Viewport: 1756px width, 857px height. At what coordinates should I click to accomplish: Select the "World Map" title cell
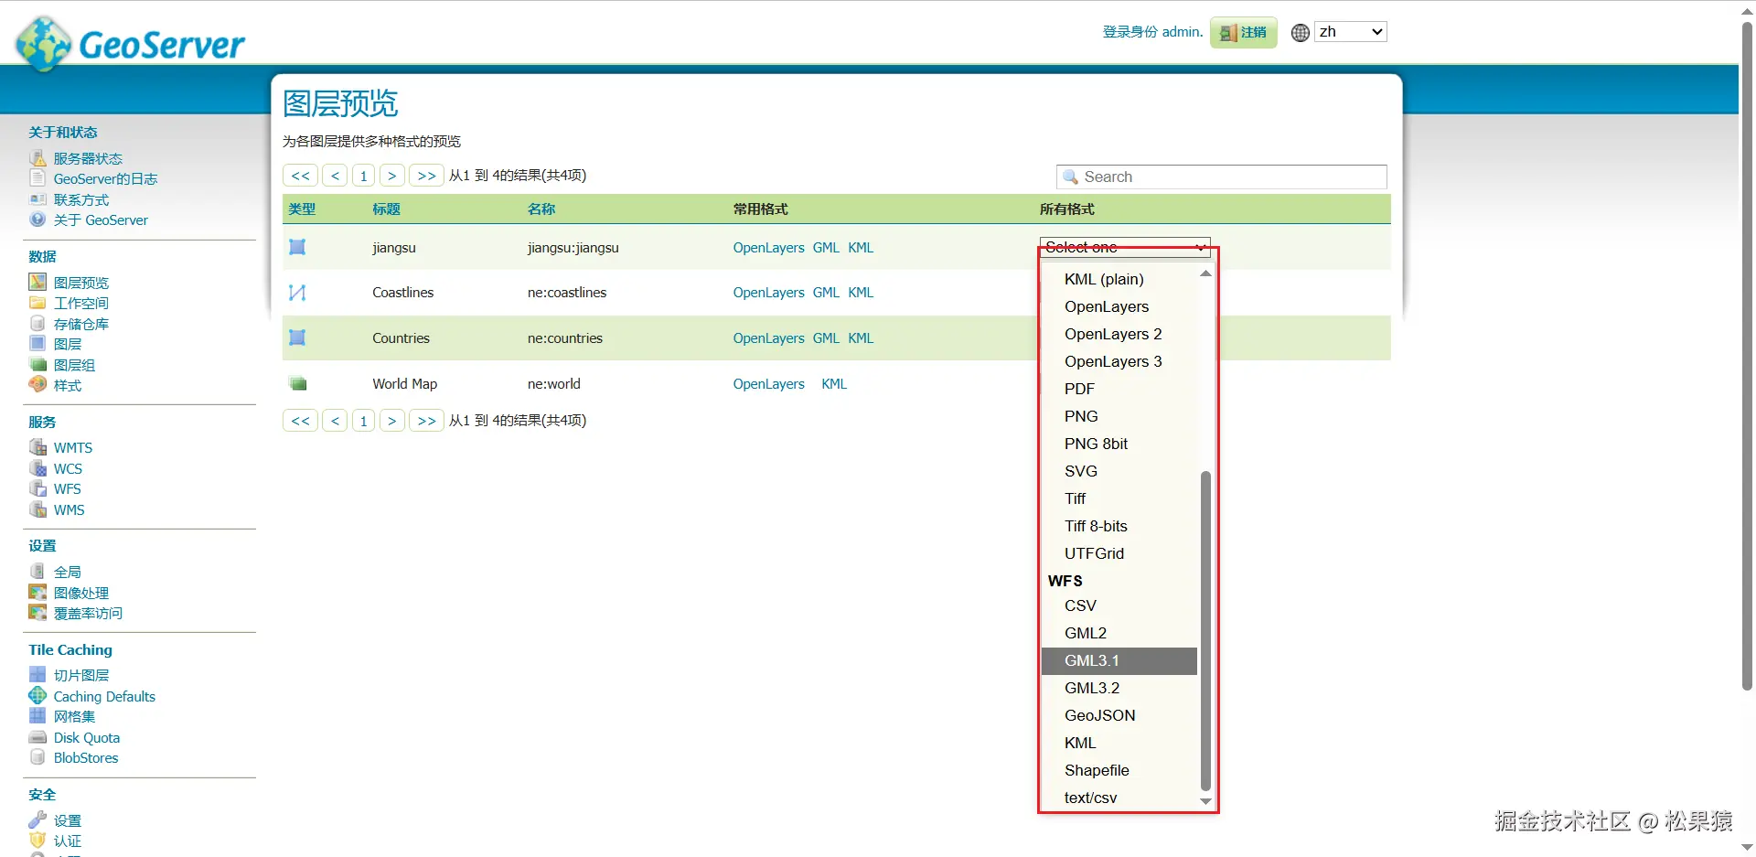point(404,384)
